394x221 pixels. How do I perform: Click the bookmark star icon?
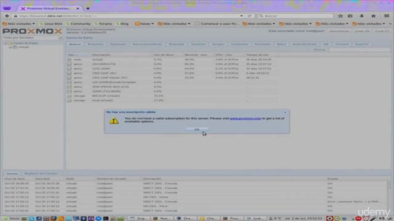340,16
